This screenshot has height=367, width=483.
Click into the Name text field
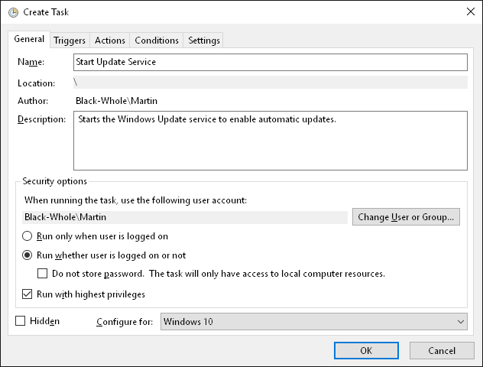click(x=270, y=62)
